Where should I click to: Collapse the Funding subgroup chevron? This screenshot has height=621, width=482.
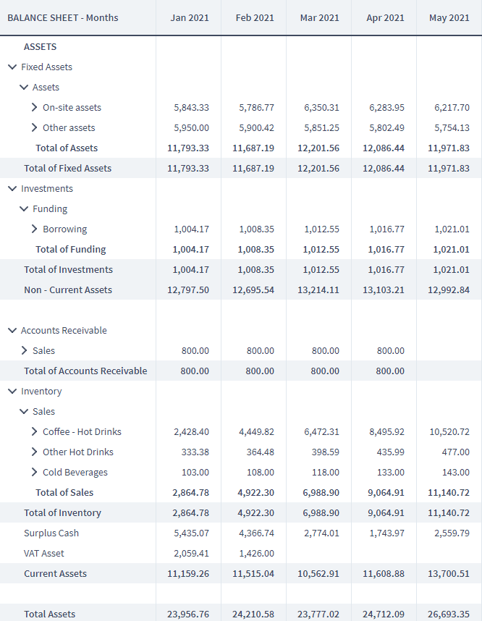coord(24,208)
